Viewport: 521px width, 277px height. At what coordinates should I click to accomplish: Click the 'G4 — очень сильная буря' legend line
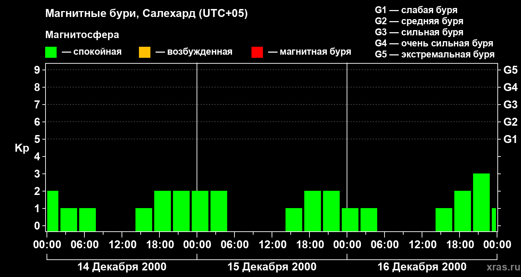(x=434, y=43)
